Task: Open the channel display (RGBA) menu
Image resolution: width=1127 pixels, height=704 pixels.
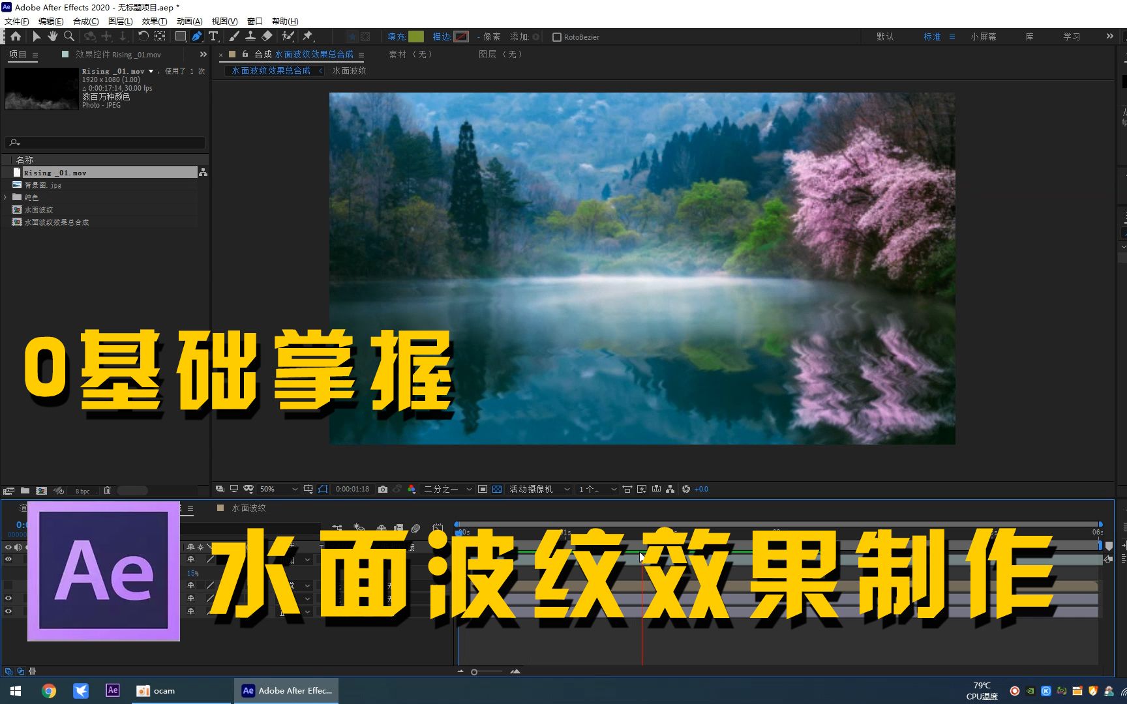Action: [x=412, y=489]
